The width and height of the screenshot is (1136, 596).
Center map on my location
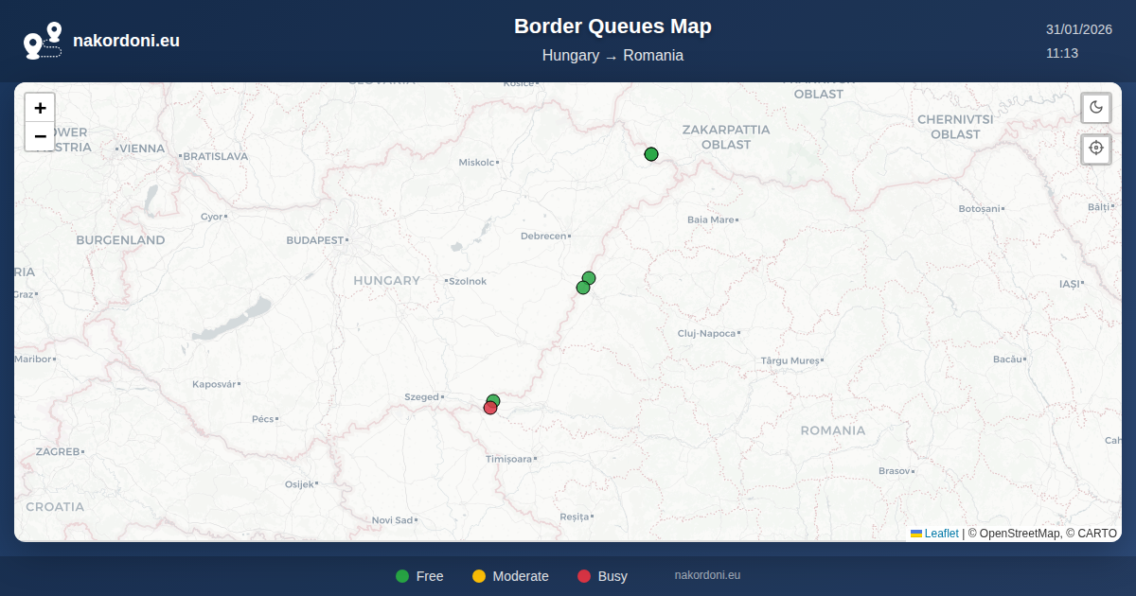tap(1096, 149)
